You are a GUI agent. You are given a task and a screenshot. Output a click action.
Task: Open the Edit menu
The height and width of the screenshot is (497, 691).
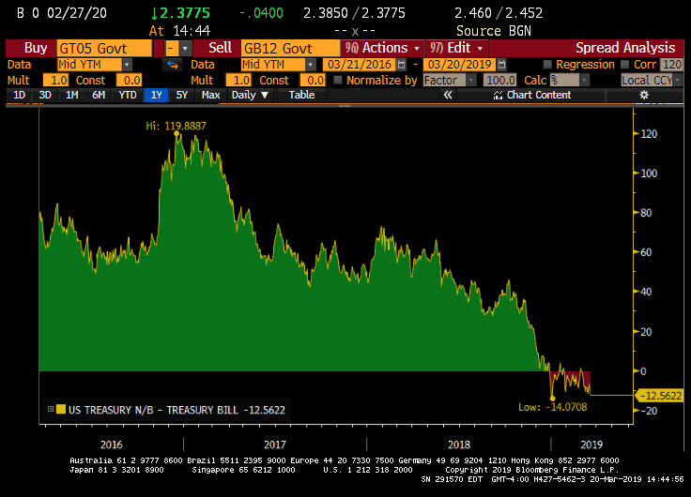click(456, 48)
